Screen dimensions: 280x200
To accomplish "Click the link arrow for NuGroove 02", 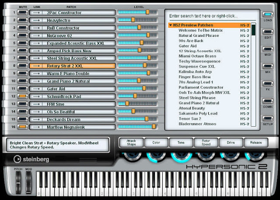I will [36, 36].
